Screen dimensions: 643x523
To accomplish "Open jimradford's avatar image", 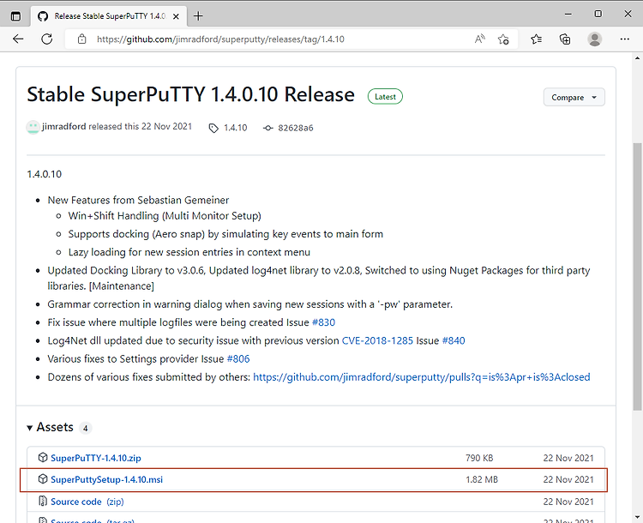I will [33, 127].
